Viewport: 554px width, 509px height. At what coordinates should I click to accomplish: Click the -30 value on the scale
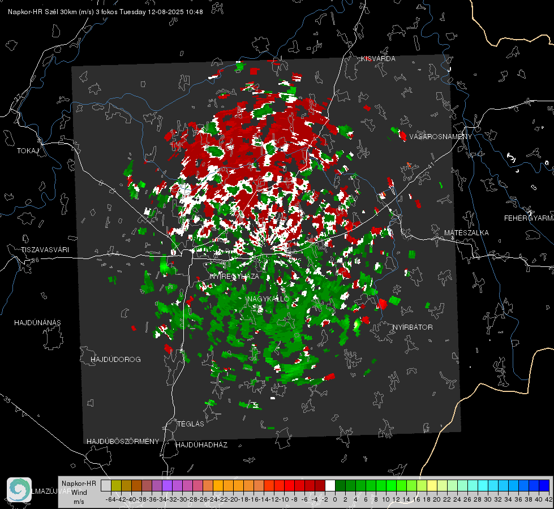point(182,499)
